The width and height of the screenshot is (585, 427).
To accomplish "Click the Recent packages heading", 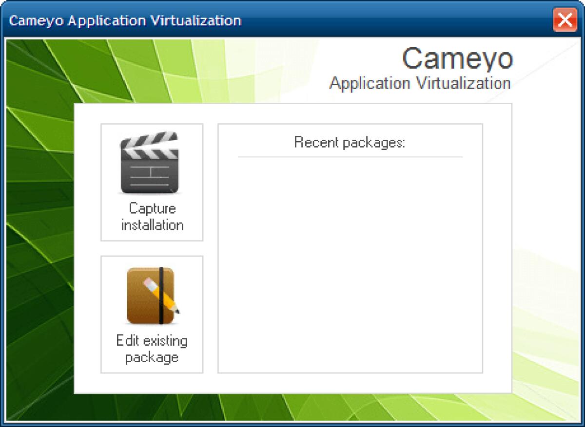I will pyautogui.click(x=350, y=142).
